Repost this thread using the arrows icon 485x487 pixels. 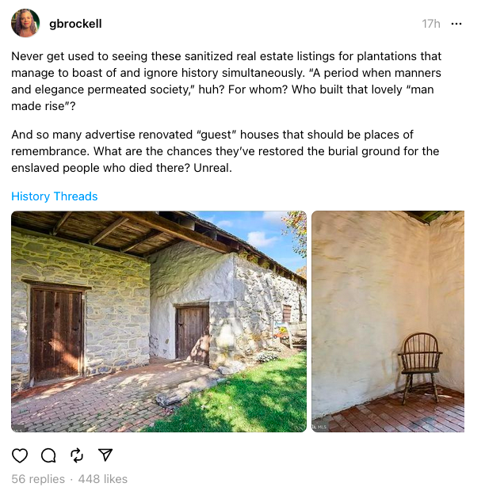(x=77, y=455)
